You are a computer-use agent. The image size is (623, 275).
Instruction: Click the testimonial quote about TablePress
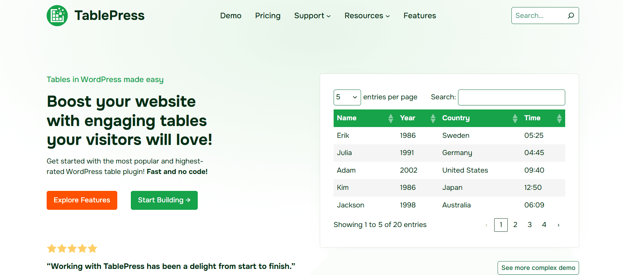tap(171, 266)
